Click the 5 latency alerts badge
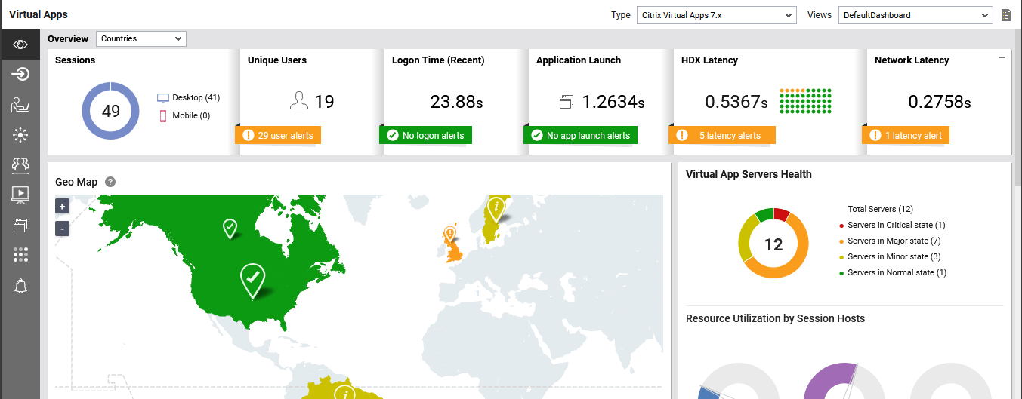This screenshot has width=1022, height=399. (721, 135)
